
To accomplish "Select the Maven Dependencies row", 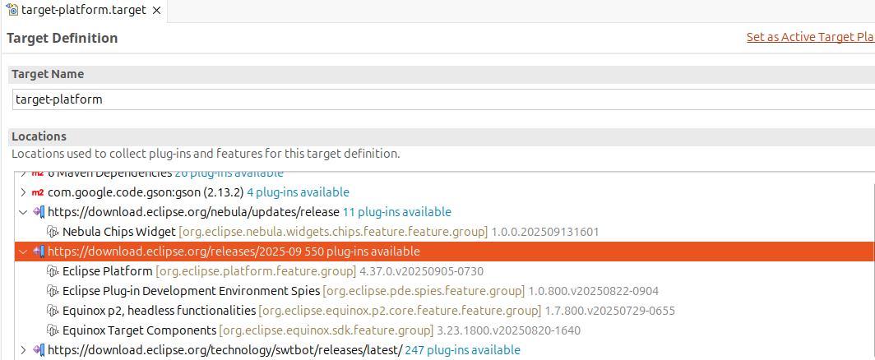I will [x=443, y=174].
